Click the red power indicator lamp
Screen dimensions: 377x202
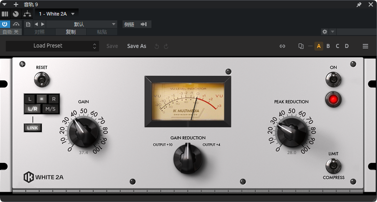(333, 99)
